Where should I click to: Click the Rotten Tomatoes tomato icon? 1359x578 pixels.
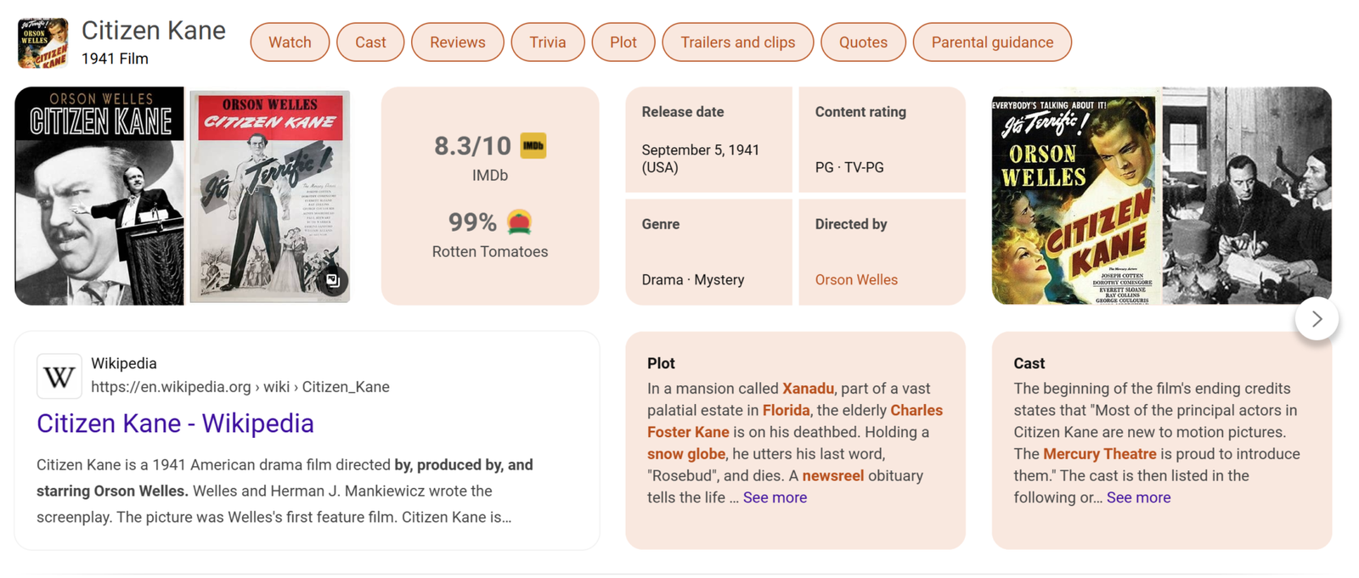(519, 222)
